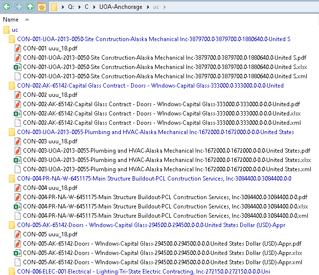The width and height of the screenshot is (319, 275).
Task: Click Excel icon of CON-003 xlsx file
Action: pos(18,160)
